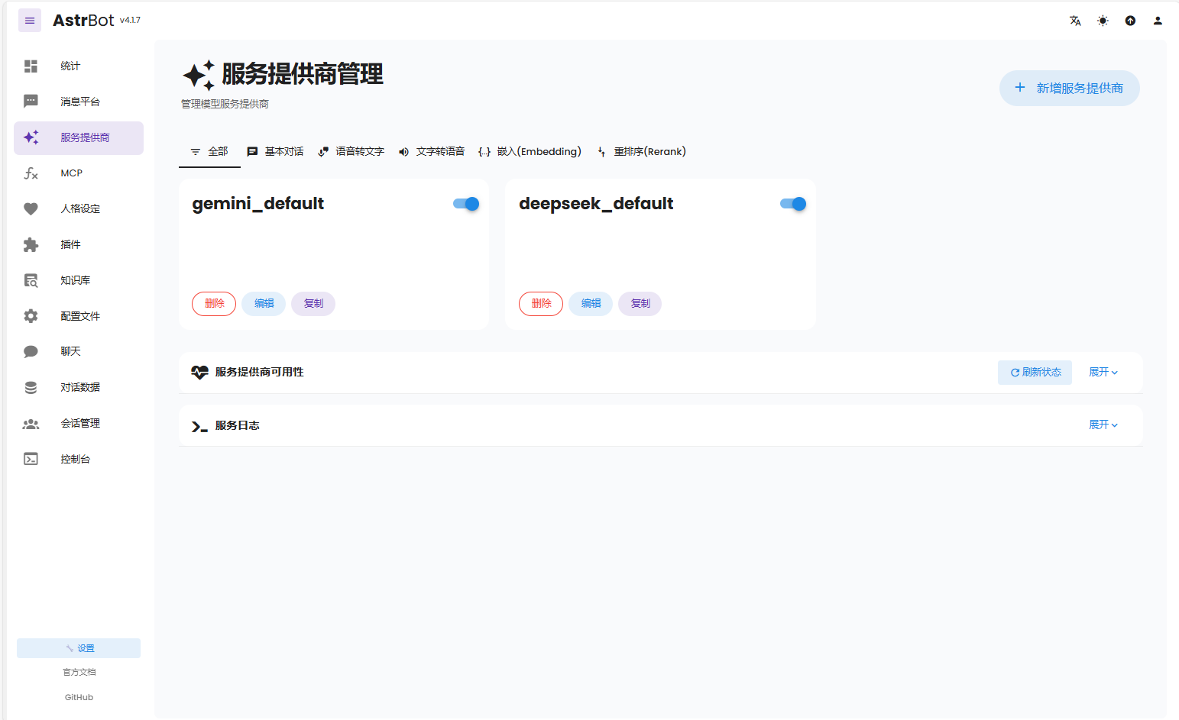
Task: Click the 控制台 terminal icon
Action: coord(31,459)
